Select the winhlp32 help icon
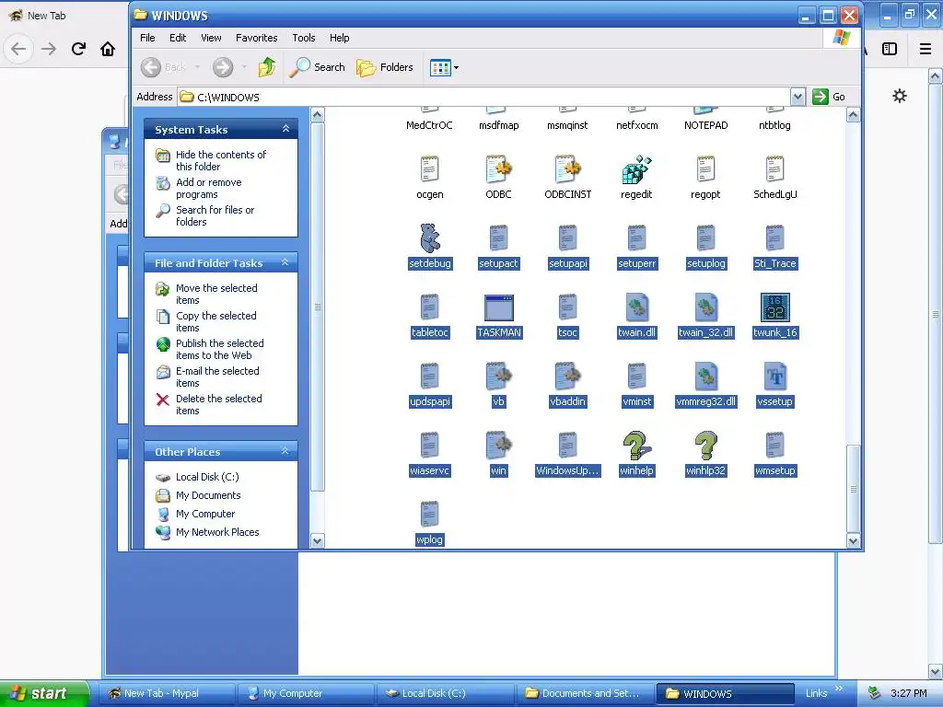 click(705, 446)
